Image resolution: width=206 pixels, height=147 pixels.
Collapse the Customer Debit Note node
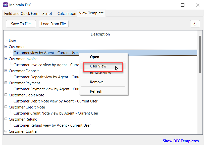tap(6, 95)
